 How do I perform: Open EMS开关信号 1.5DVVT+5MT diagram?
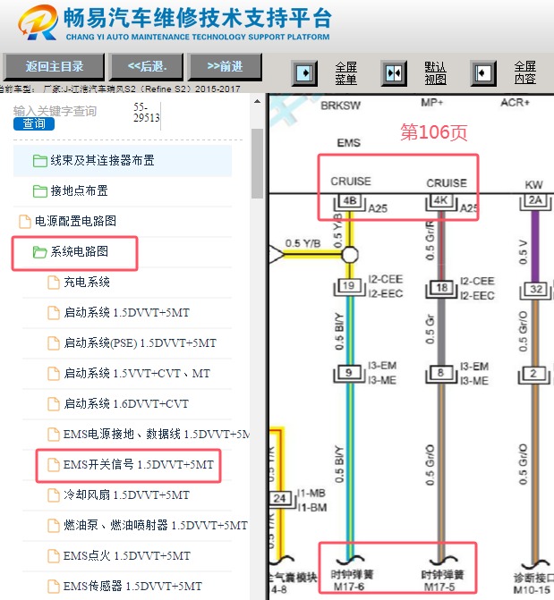(x=139, y=465)
